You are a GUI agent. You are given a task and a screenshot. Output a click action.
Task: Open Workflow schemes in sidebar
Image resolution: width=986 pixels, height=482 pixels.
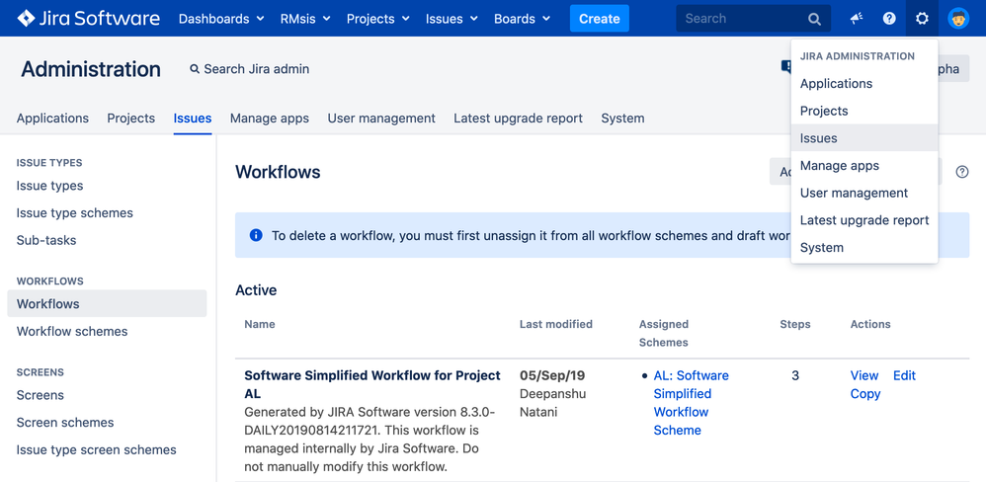click(72, 331)
